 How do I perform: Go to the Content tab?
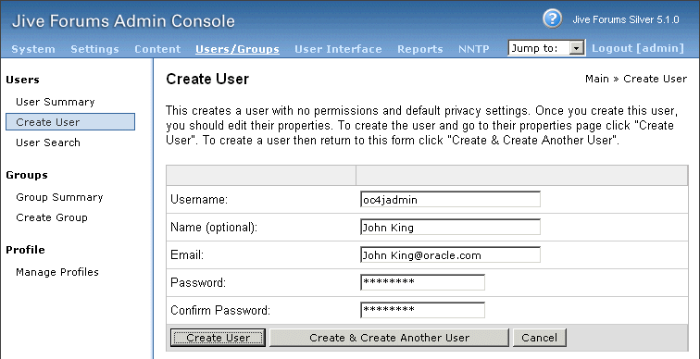157,49
